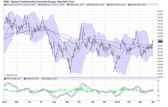This screenshot has height=107, width=168.
Task: Click the Nov date axis label
Action: tap(93, 102)
